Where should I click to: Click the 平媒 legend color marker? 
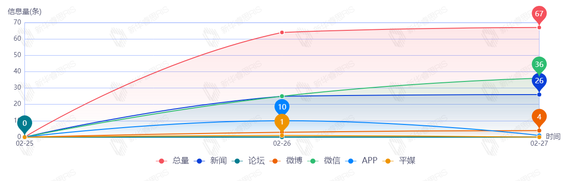(x=387, y=161)
